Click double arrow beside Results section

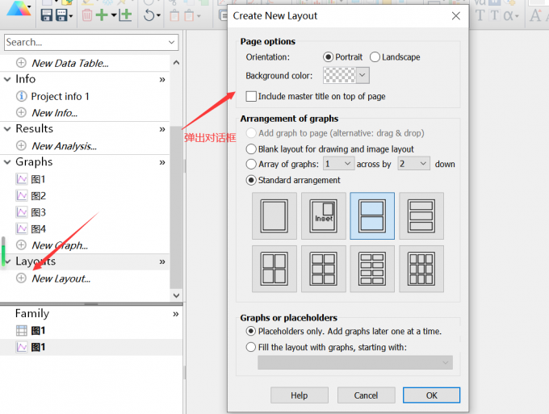(162, 129)
